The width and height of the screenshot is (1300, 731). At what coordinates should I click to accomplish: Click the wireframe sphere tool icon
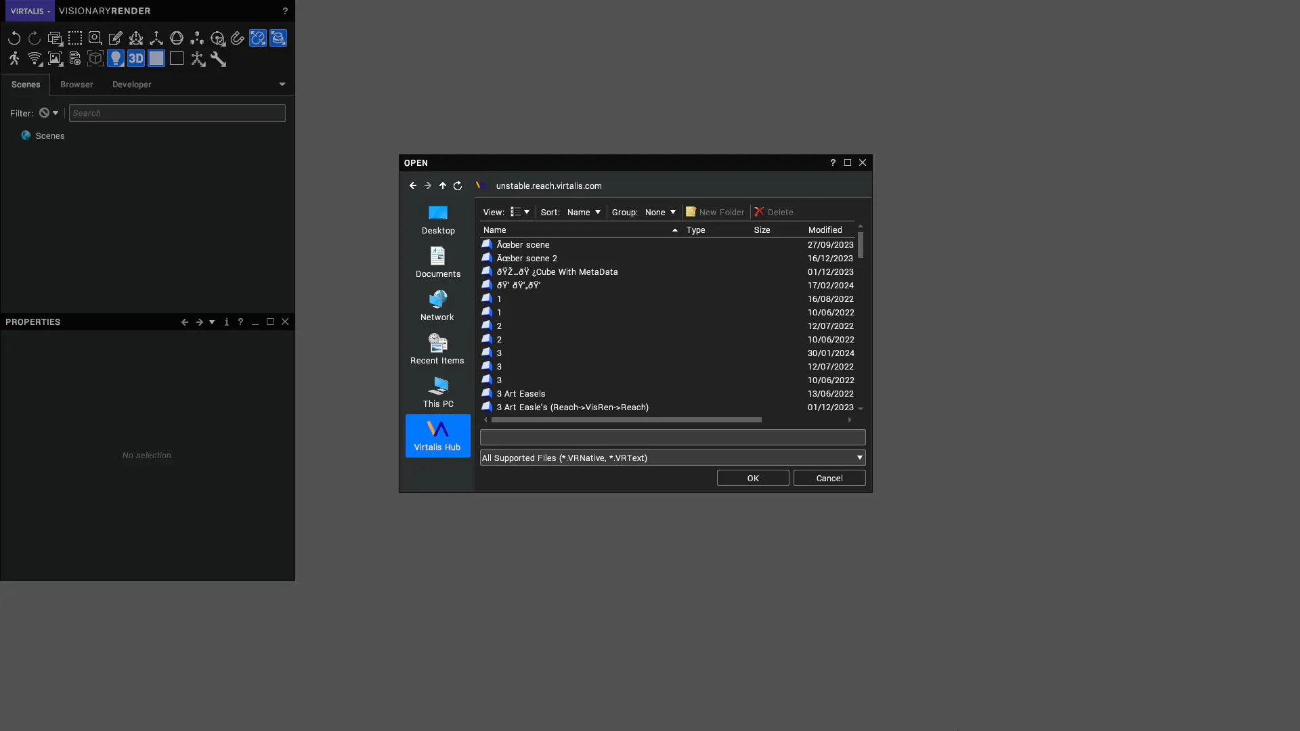(177, 39)
